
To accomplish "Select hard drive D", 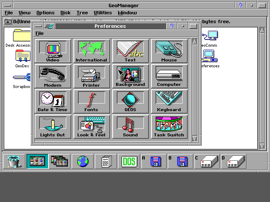I will pyautogui.click(x=233, y=161).
